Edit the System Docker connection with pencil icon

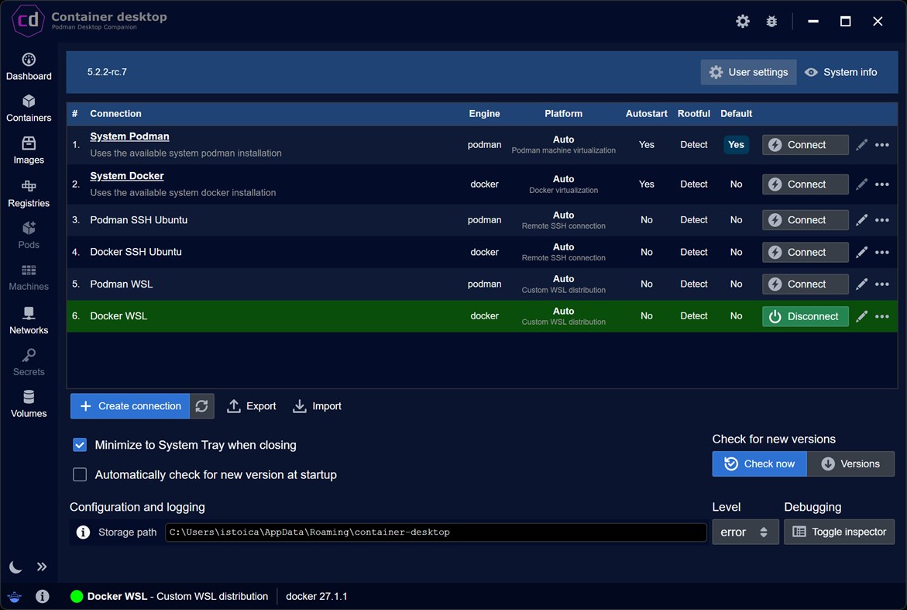[861, 184]
